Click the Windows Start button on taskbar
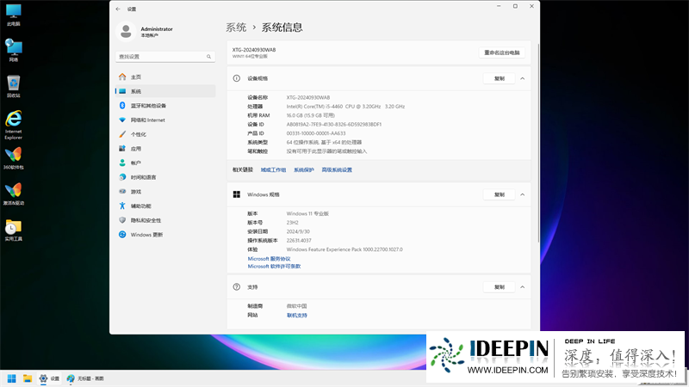 (11, 378)
